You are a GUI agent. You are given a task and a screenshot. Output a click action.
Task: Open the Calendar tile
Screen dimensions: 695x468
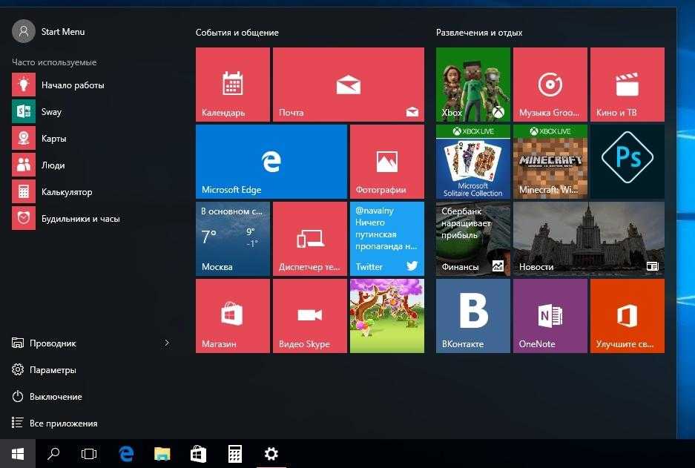233,85
